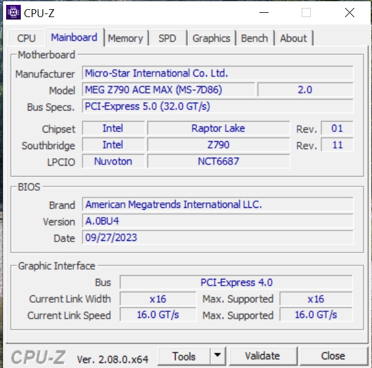Open the Memory tab
The image size is (372, 368).
click(x=125, y=38)
